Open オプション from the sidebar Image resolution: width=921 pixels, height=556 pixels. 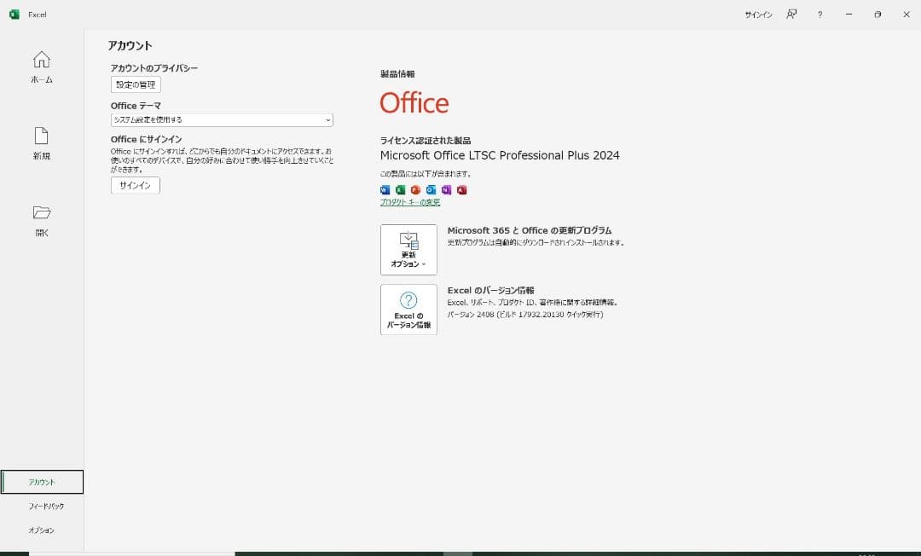[x=41, y=530]
